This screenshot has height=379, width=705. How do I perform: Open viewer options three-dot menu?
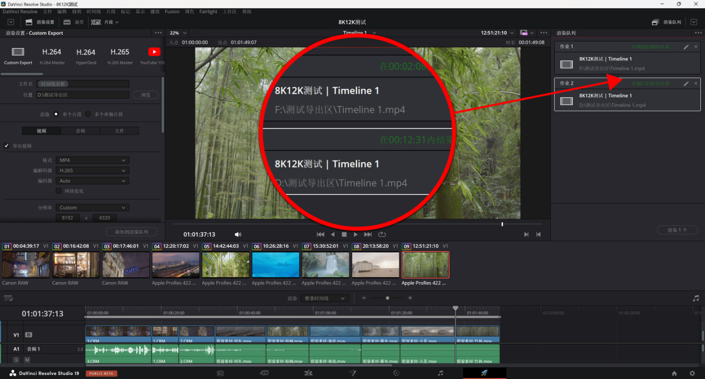pyautogui.click(x=544, y=33)
